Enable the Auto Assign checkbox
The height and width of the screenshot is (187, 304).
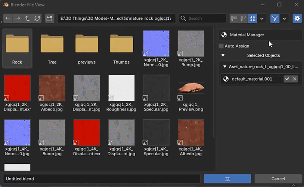(221, 46)
